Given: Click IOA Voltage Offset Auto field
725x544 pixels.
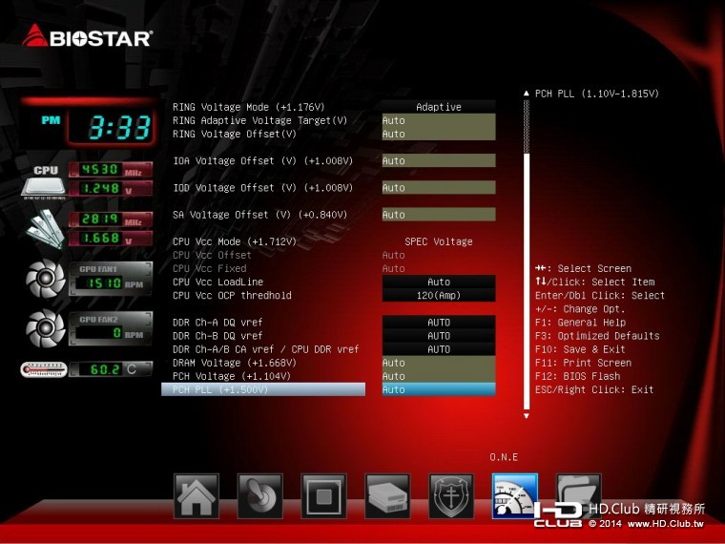Looking at the screenshot, I should [438, 160].
